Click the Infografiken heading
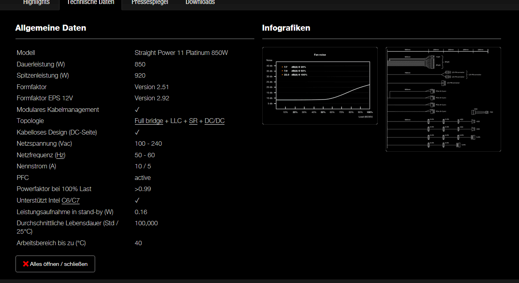The width and height of the screenshot is (519, 283). (286, 28)
